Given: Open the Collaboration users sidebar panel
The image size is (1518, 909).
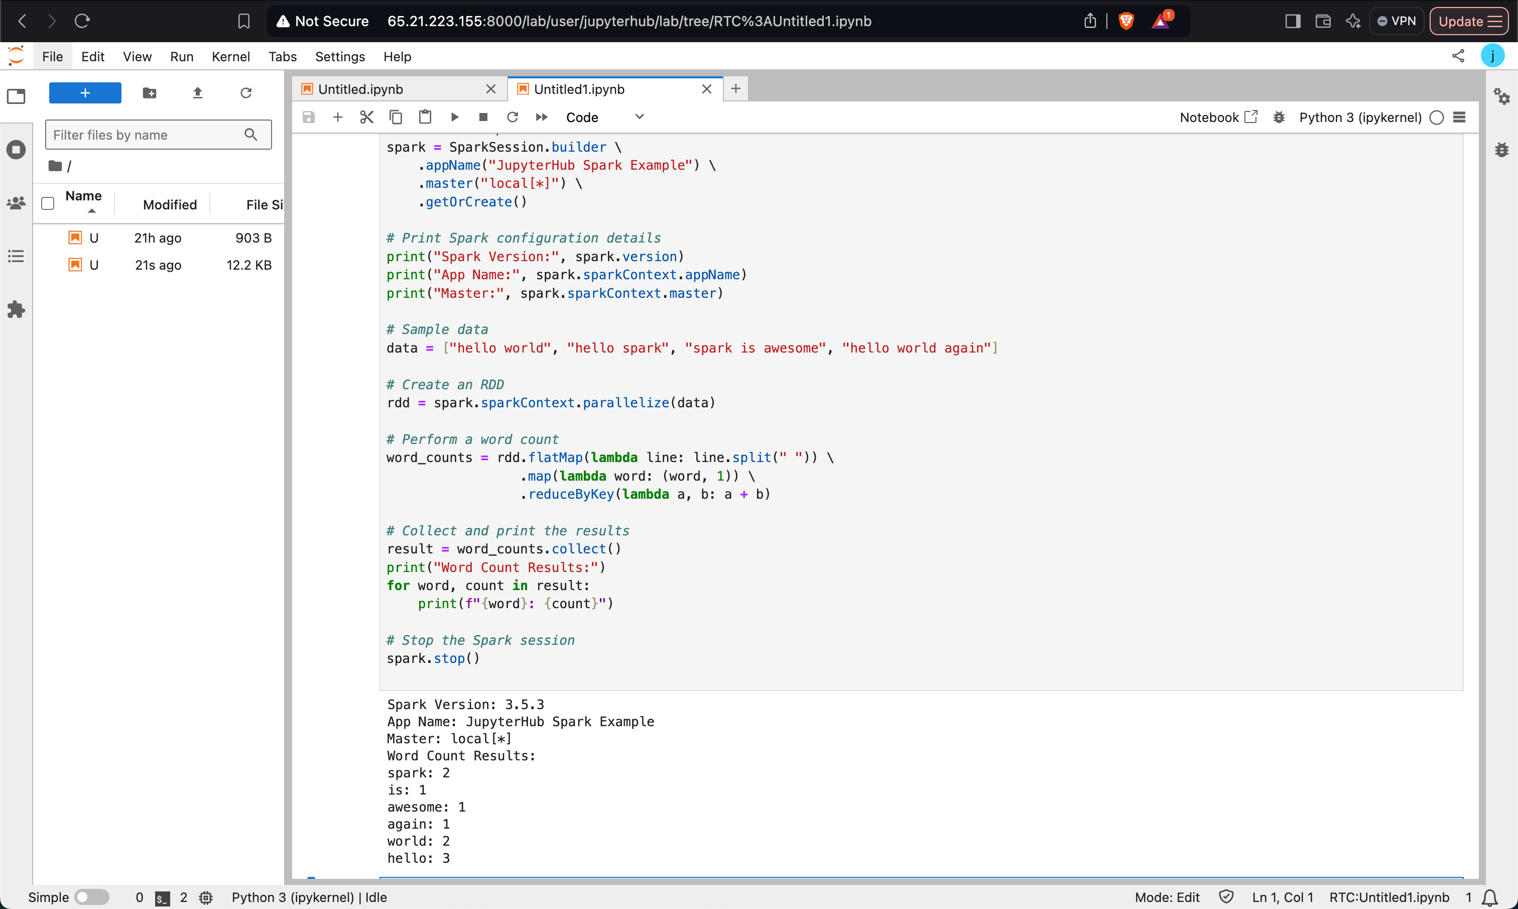Looking at the screenshot, I should coord(16,203).
